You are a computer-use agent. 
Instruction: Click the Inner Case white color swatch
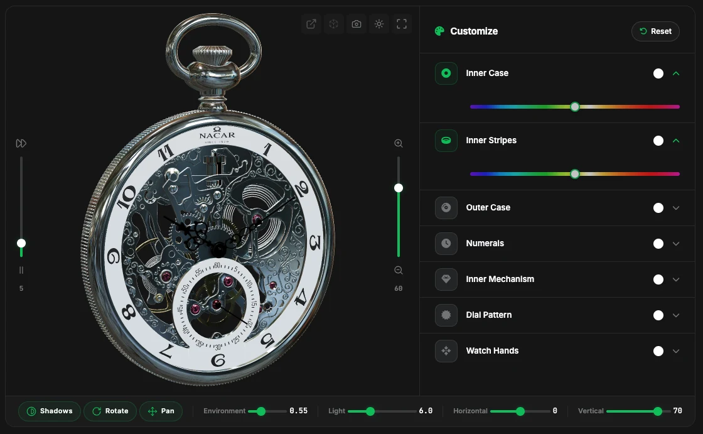pyautogui.click(x=658, y=73)
